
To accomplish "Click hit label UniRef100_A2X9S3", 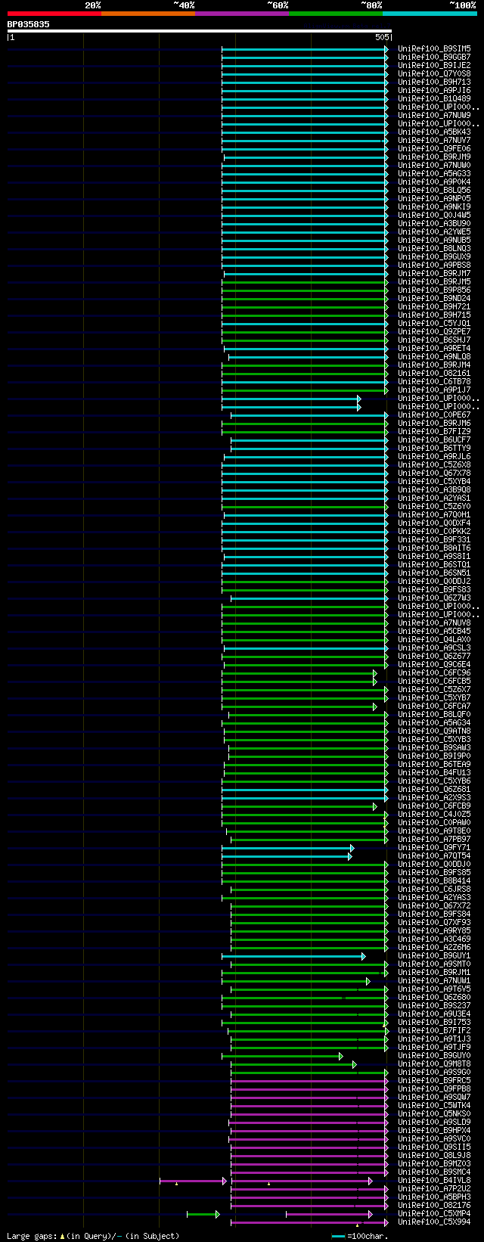I will [434, 797].
